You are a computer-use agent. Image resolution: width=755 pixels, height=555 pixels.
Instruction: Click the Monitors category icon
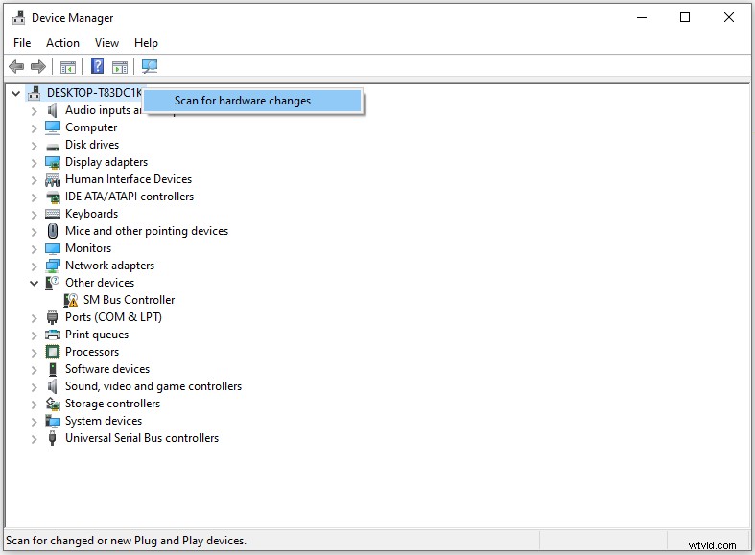click(53, 248)
